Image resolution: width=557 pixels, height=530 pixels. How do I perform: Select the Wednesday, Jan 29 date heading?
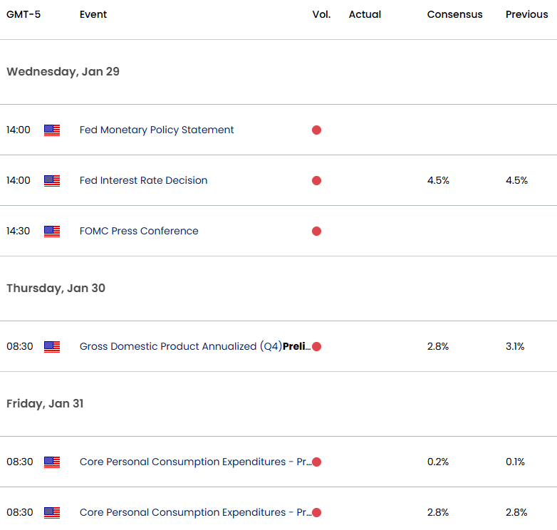coord(63,72)
